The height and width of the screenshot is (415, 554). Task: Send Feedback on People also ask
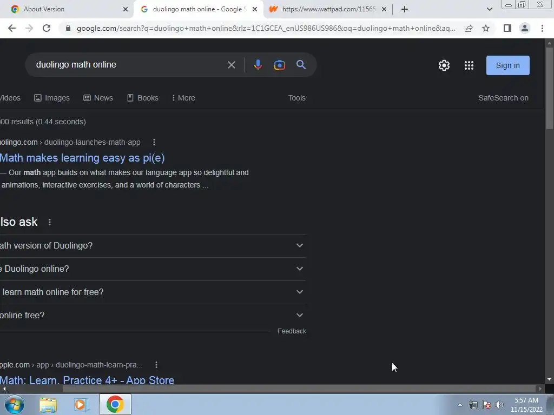tap(292, 331)
